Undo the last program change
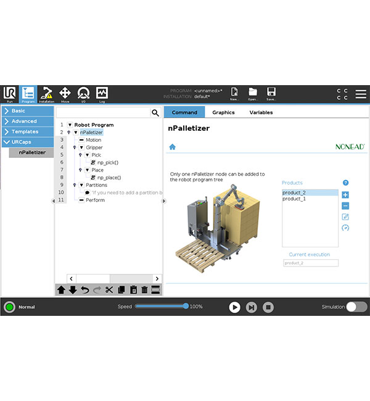The image size is (370, 401). [x=85, y=290]
